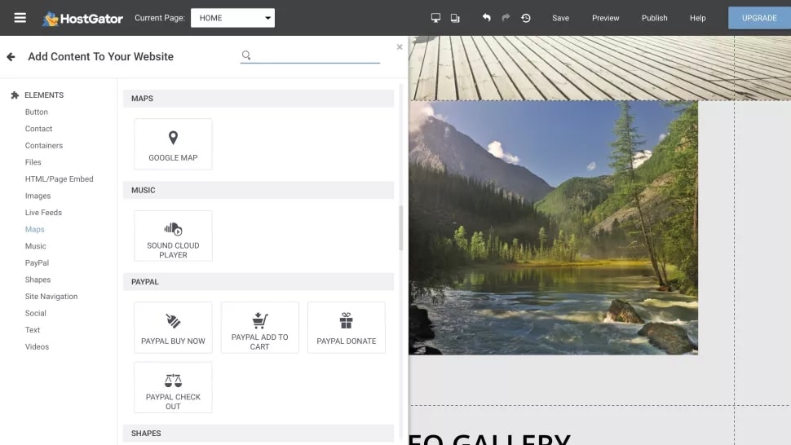Redo the last change

506,18
